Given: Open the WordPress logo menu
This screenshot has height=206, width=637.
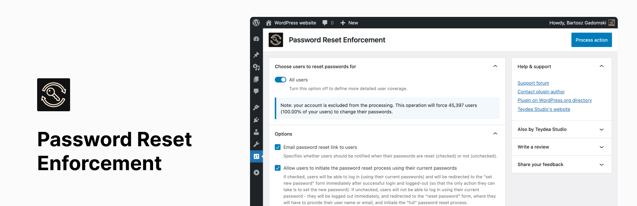Looking at the screenshot, I should coord(256,23).
